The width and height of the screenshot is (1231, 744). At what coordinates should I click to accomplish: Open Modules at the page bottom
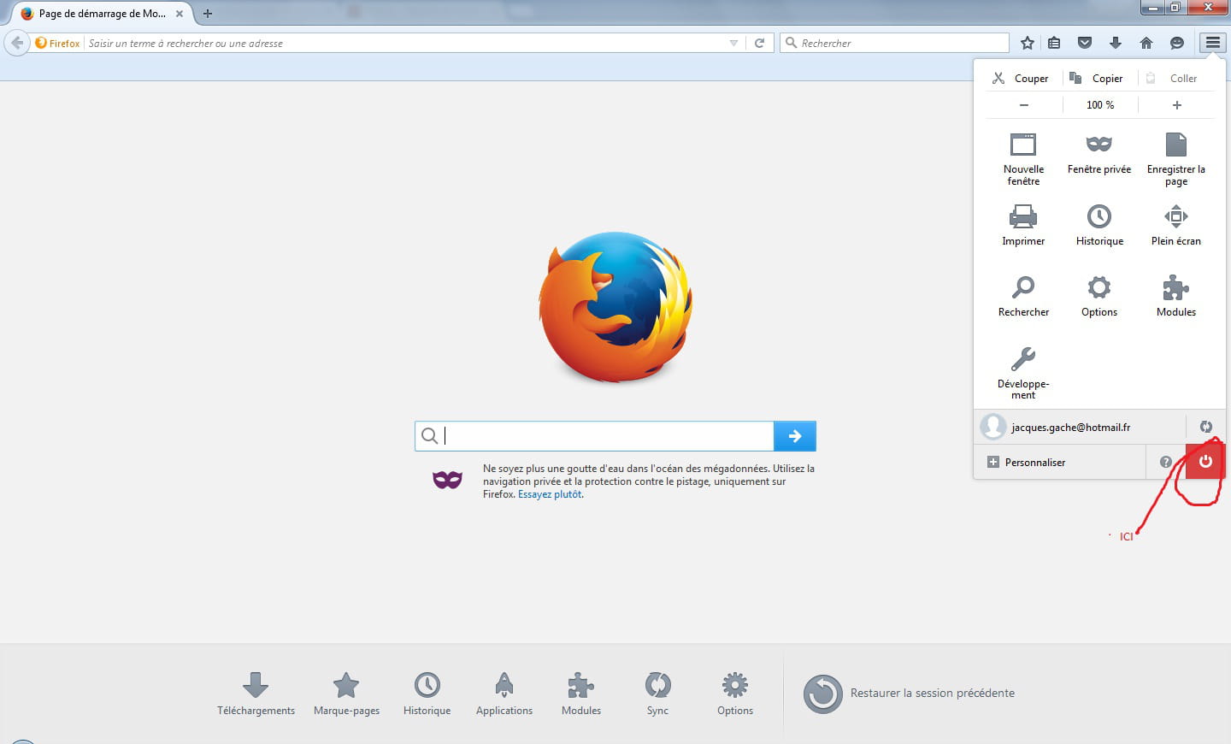click(x=581, y=694)
